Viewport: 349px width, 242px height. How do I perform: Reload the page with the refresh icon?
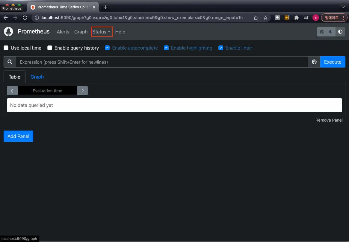point(25,18)
